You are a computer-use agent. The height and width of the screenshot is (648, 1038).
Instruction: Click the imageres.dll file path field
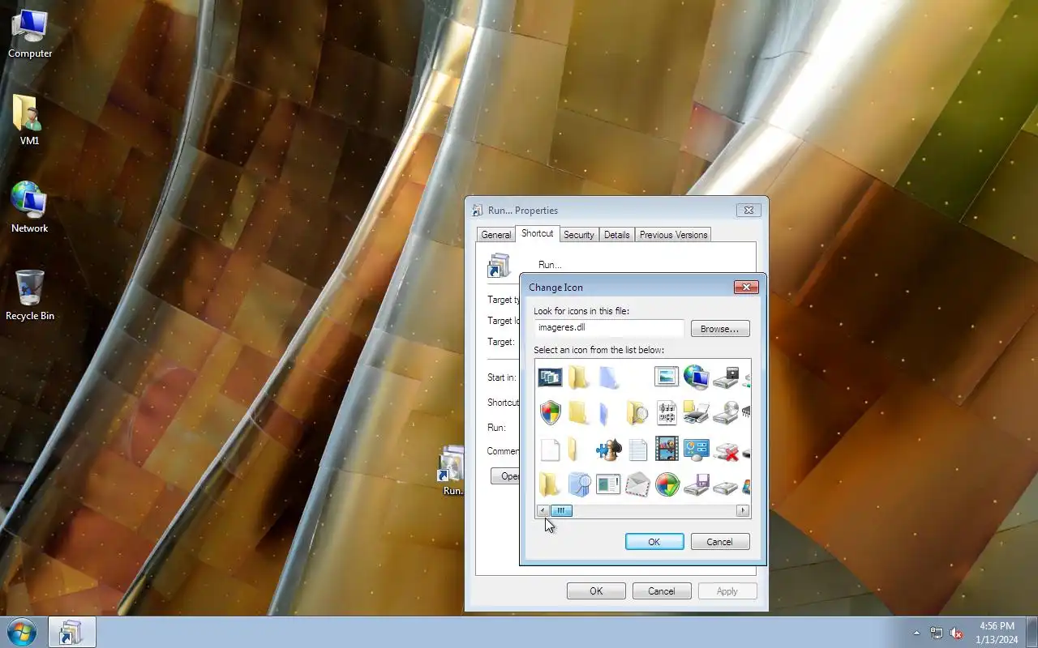[x=609, y=328]
